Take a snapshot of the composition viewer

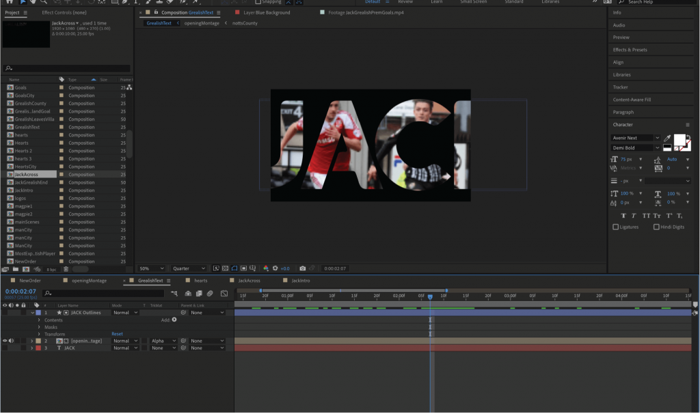304,268
